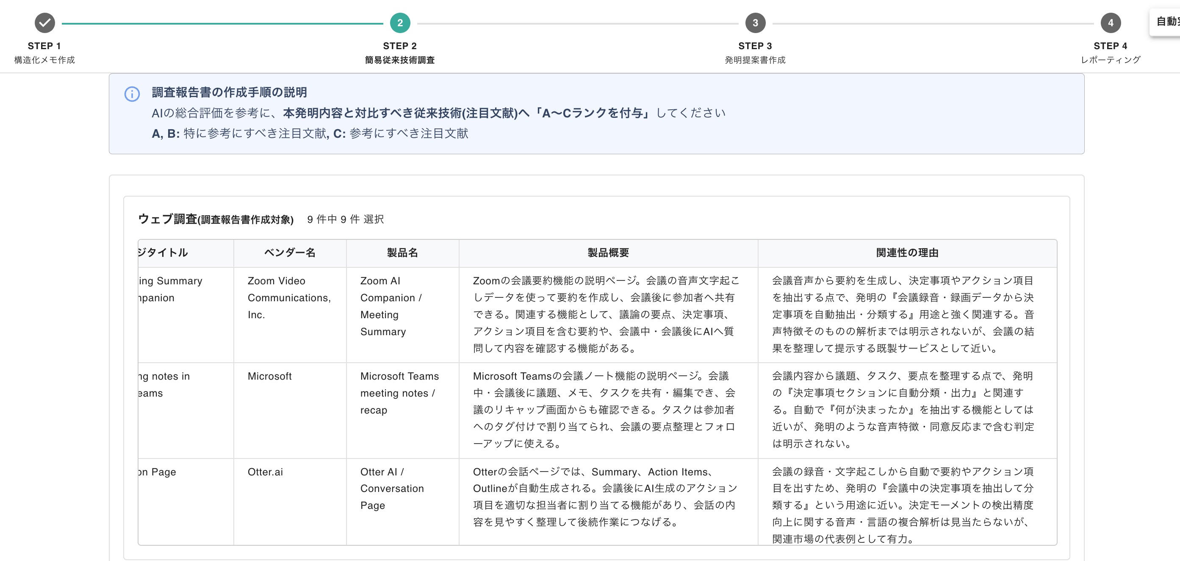Click the ウェブ調査 section heading

tap(215, 219)
